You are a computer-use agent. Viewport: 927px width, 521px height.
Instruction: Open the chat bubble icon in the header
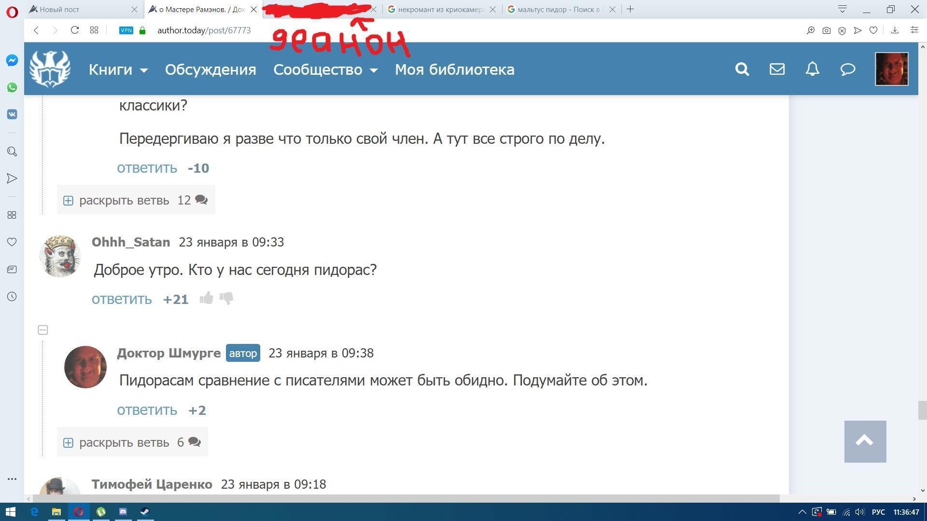pos(848,69)
